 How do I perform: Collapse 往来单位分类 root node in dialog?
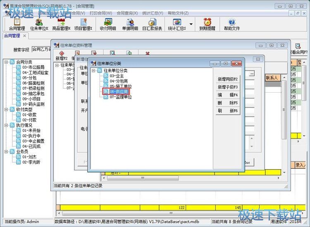(93, 71)
